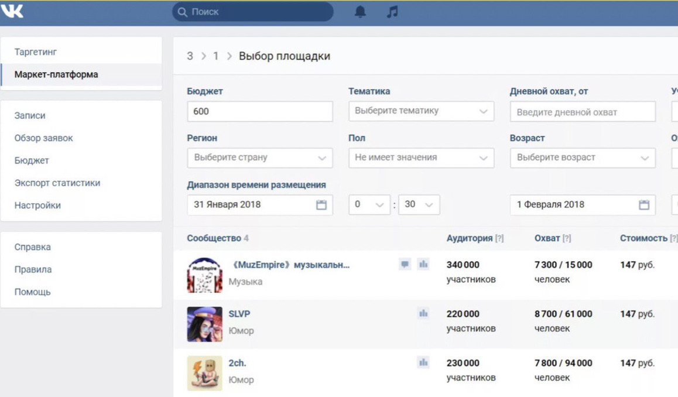Click the 147 руб. price for MuzEmpire
Screen dimensions: 678x397
638,265
